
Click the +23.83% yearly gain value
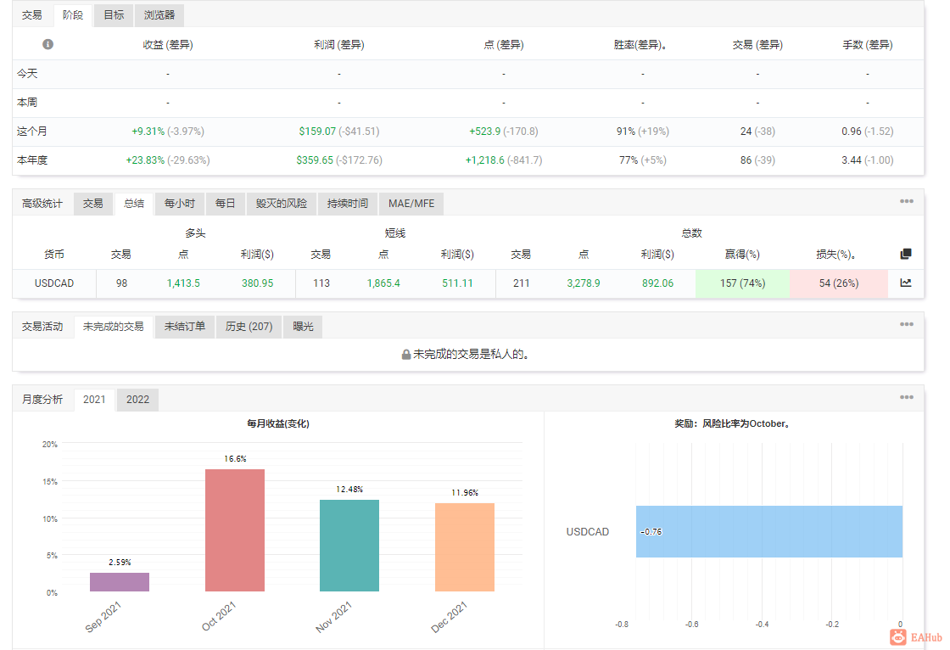click(x=145, y=160)
